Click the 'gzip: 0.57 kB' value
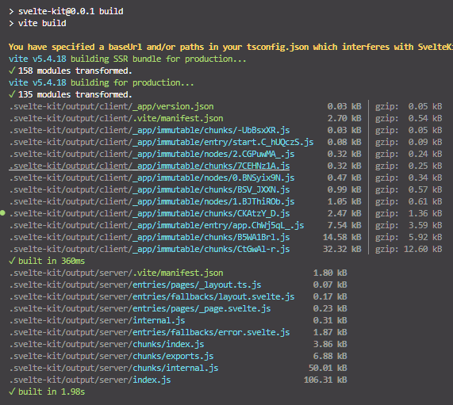The width and height of the screenshot is (453, 405). (x=409, y=189)
